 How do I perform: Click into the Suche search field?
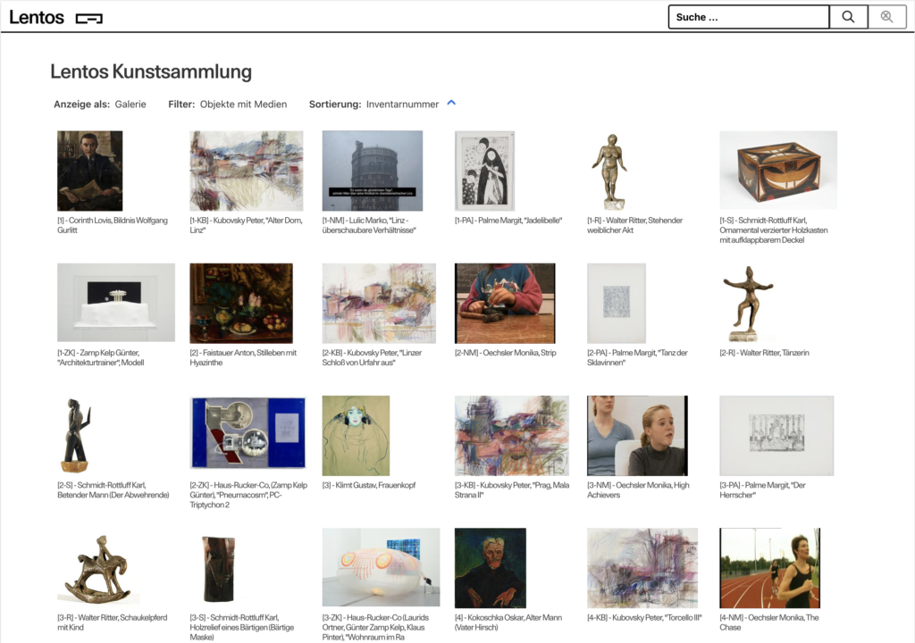[749, 17]
